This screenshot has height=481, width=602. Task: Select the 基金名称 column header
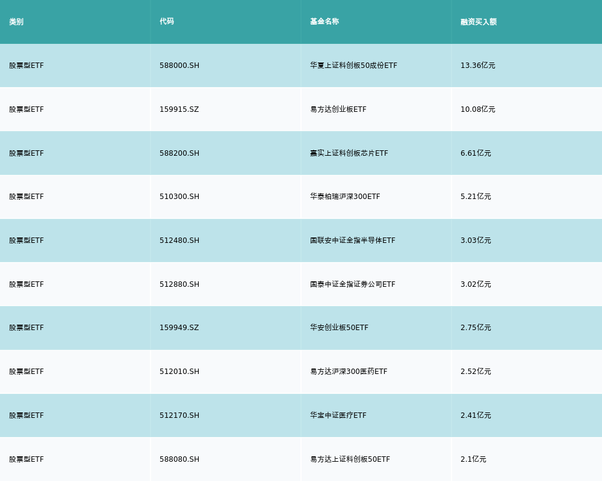tap(324, 22)
